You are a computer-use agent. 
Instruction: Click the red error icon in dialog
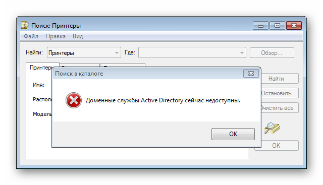pyautogui.click(x=74, y=100)
